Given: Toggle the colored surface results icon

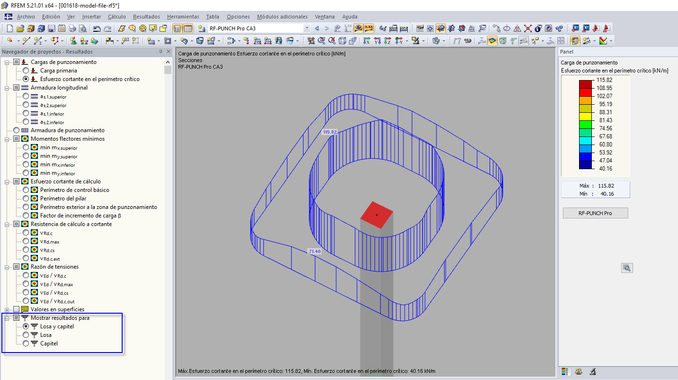Looking at the screenshot, I should tap(492, 41).
